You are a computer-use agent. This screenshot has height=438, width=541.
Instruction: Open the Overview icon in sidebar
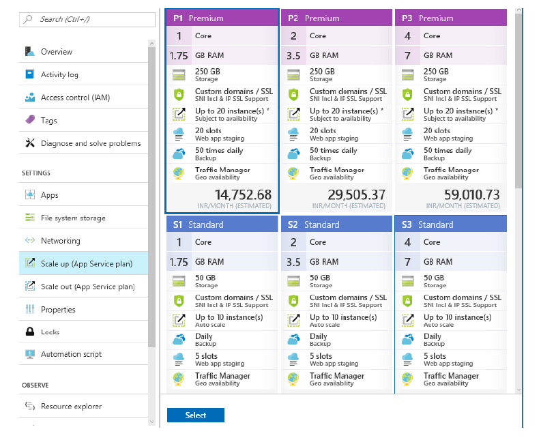[29, 52]
